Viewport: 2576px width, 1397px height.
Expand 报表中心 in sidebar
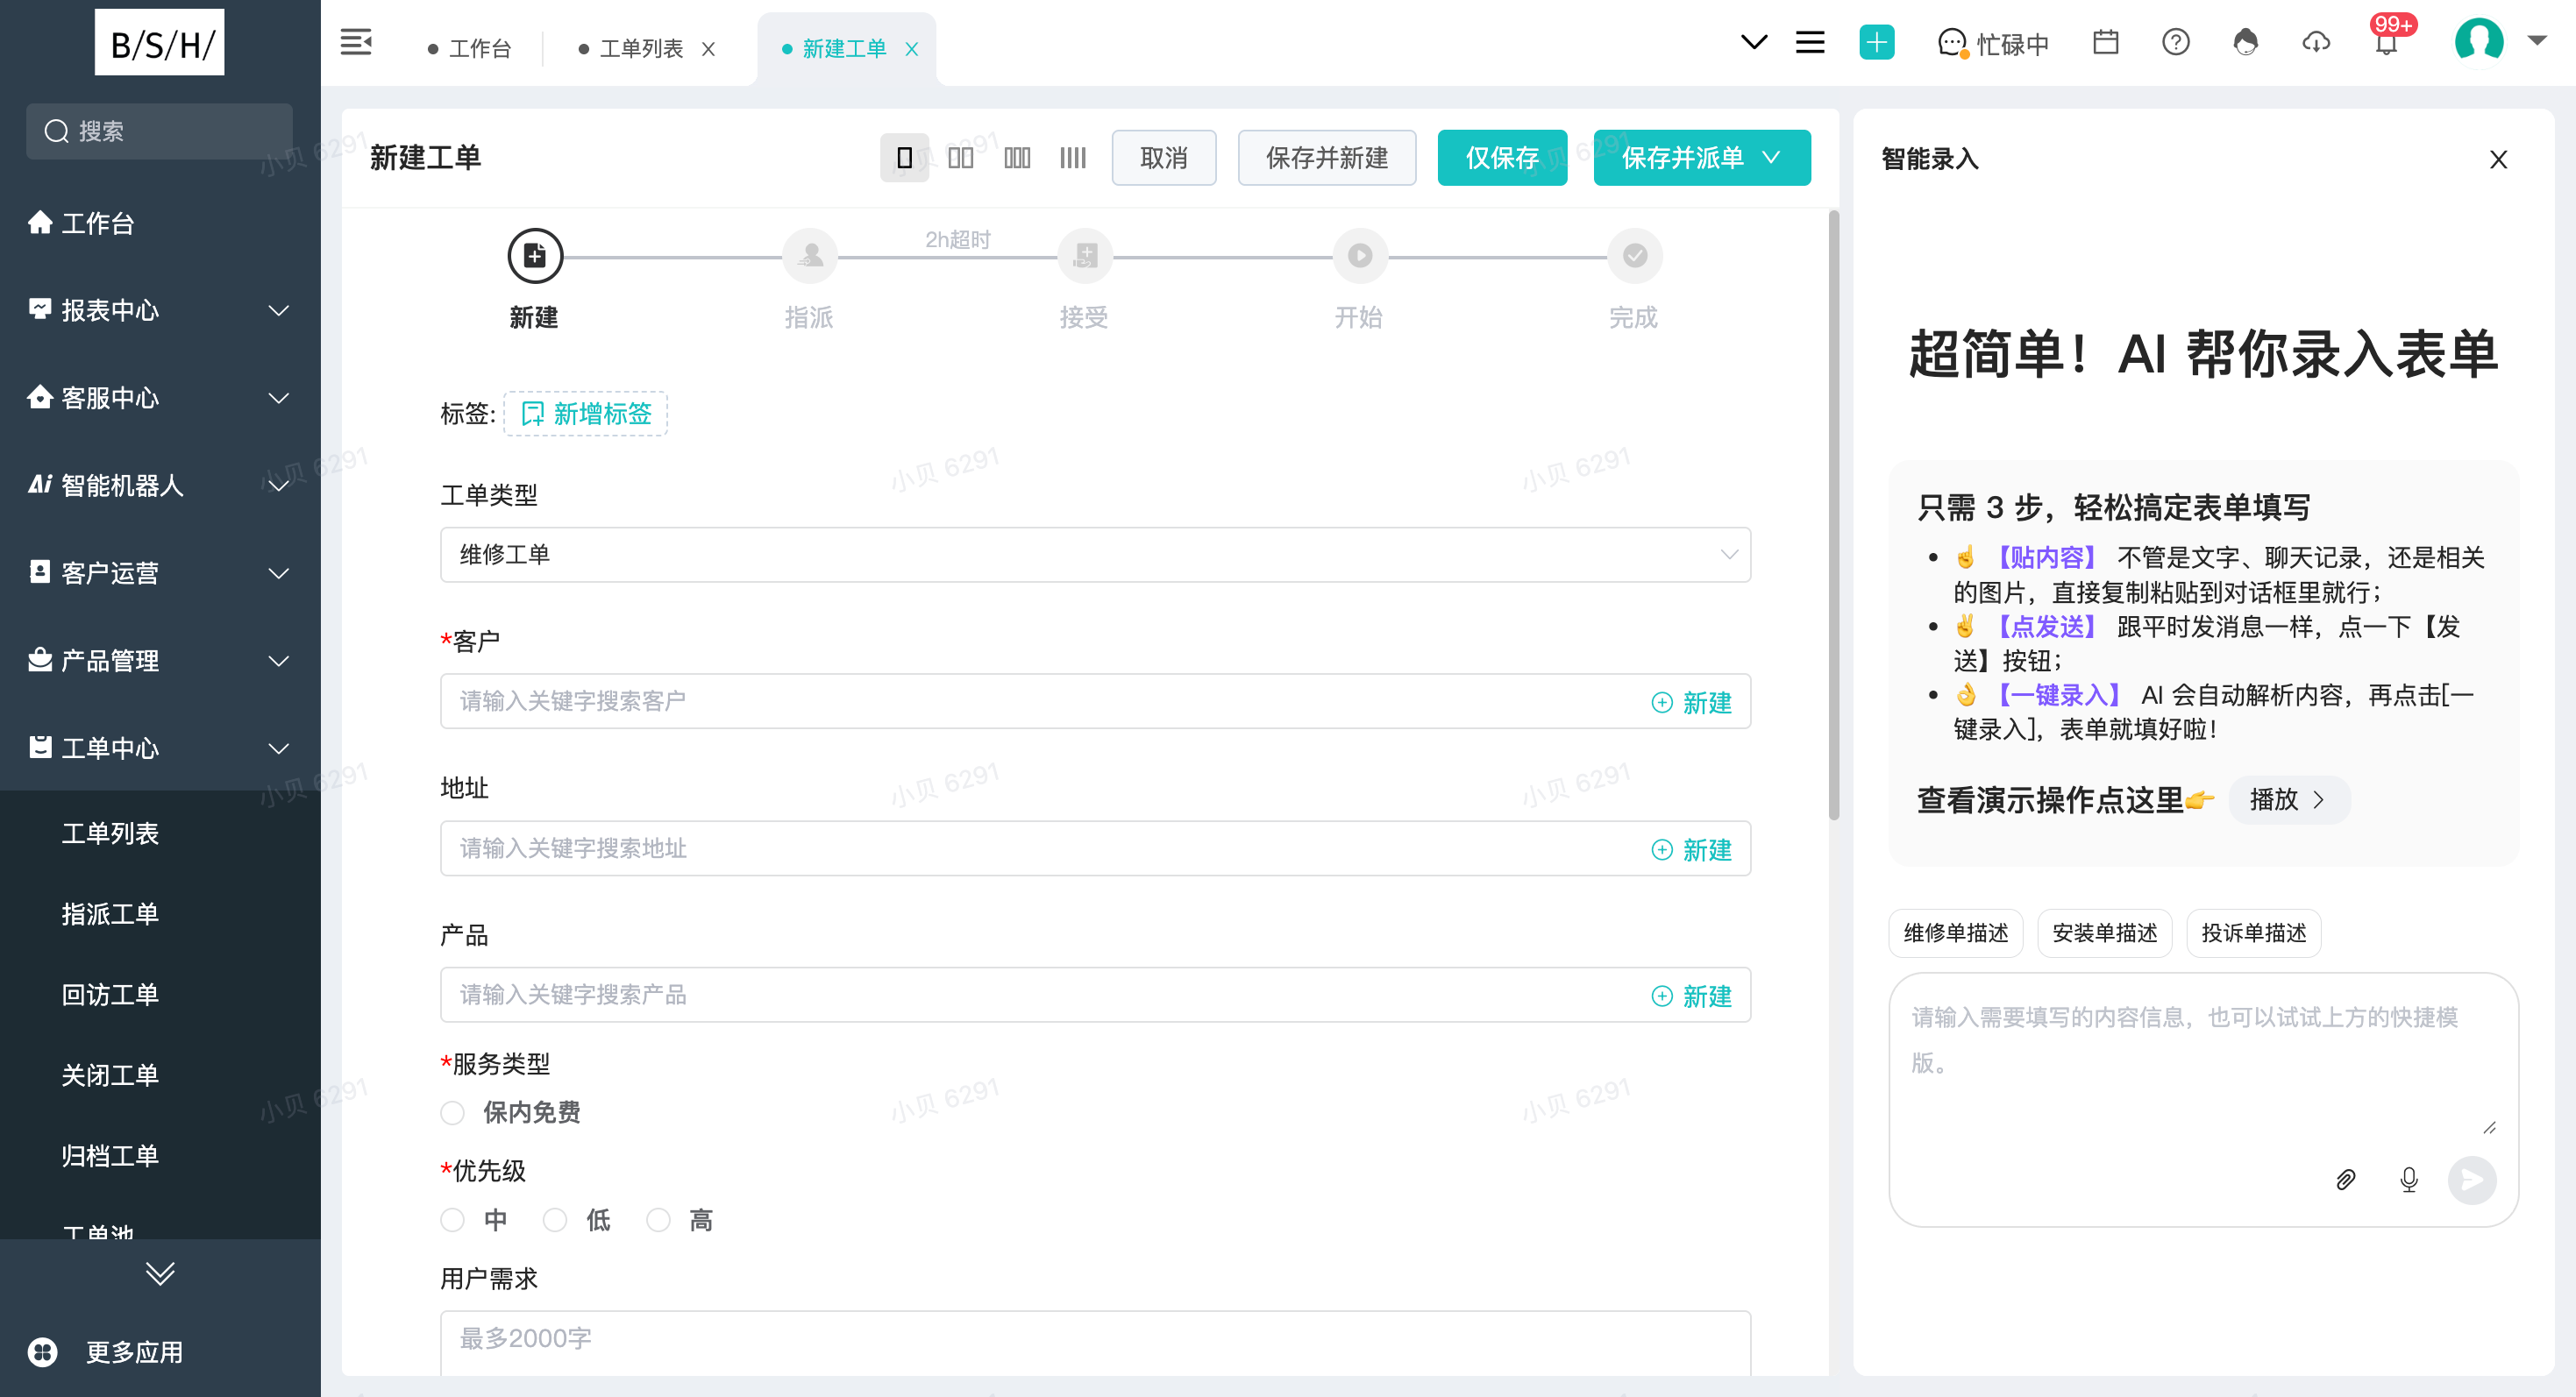point(160,311)
